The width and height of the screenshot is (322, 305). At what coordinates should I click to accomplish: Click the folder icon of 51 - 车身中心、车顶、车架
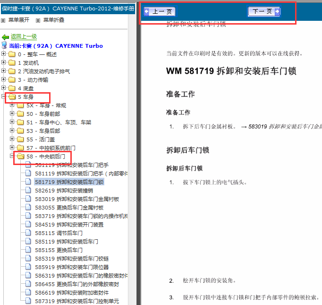(20, 122)
